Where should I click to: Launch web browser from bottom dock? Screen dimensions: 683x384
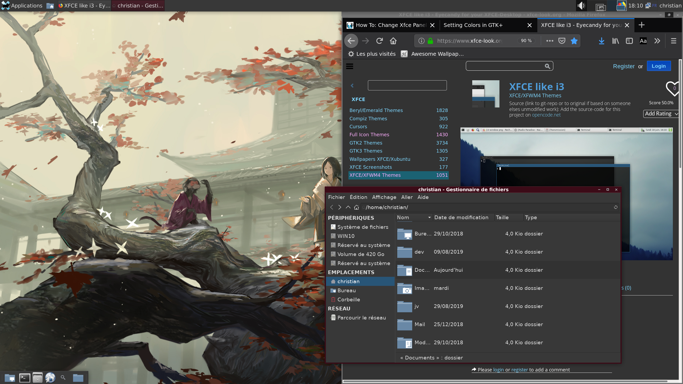tap(50, 378)
